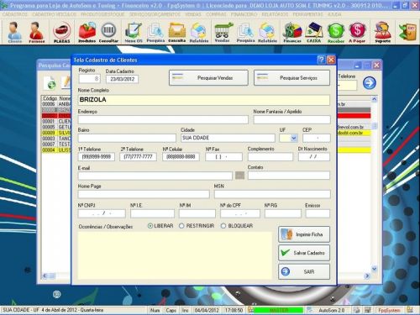Click the blue arrow button in Pesquisa window
Image resolution: width=420 pixels, height=315 pixels.
click(370, 83)
